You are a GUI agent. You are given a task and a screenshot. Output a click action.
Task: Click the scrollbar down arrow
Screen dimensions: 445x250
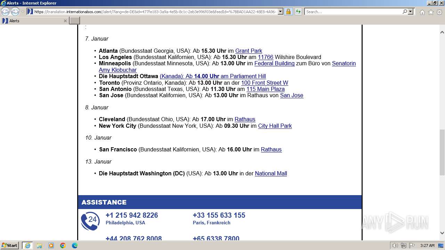(442, 233)
